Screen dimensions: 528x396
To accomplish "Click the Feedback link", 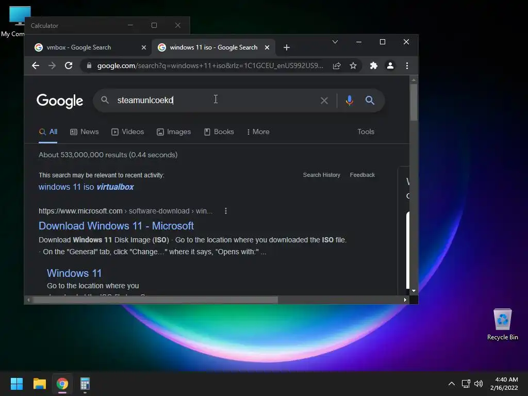I will point(362,175).
